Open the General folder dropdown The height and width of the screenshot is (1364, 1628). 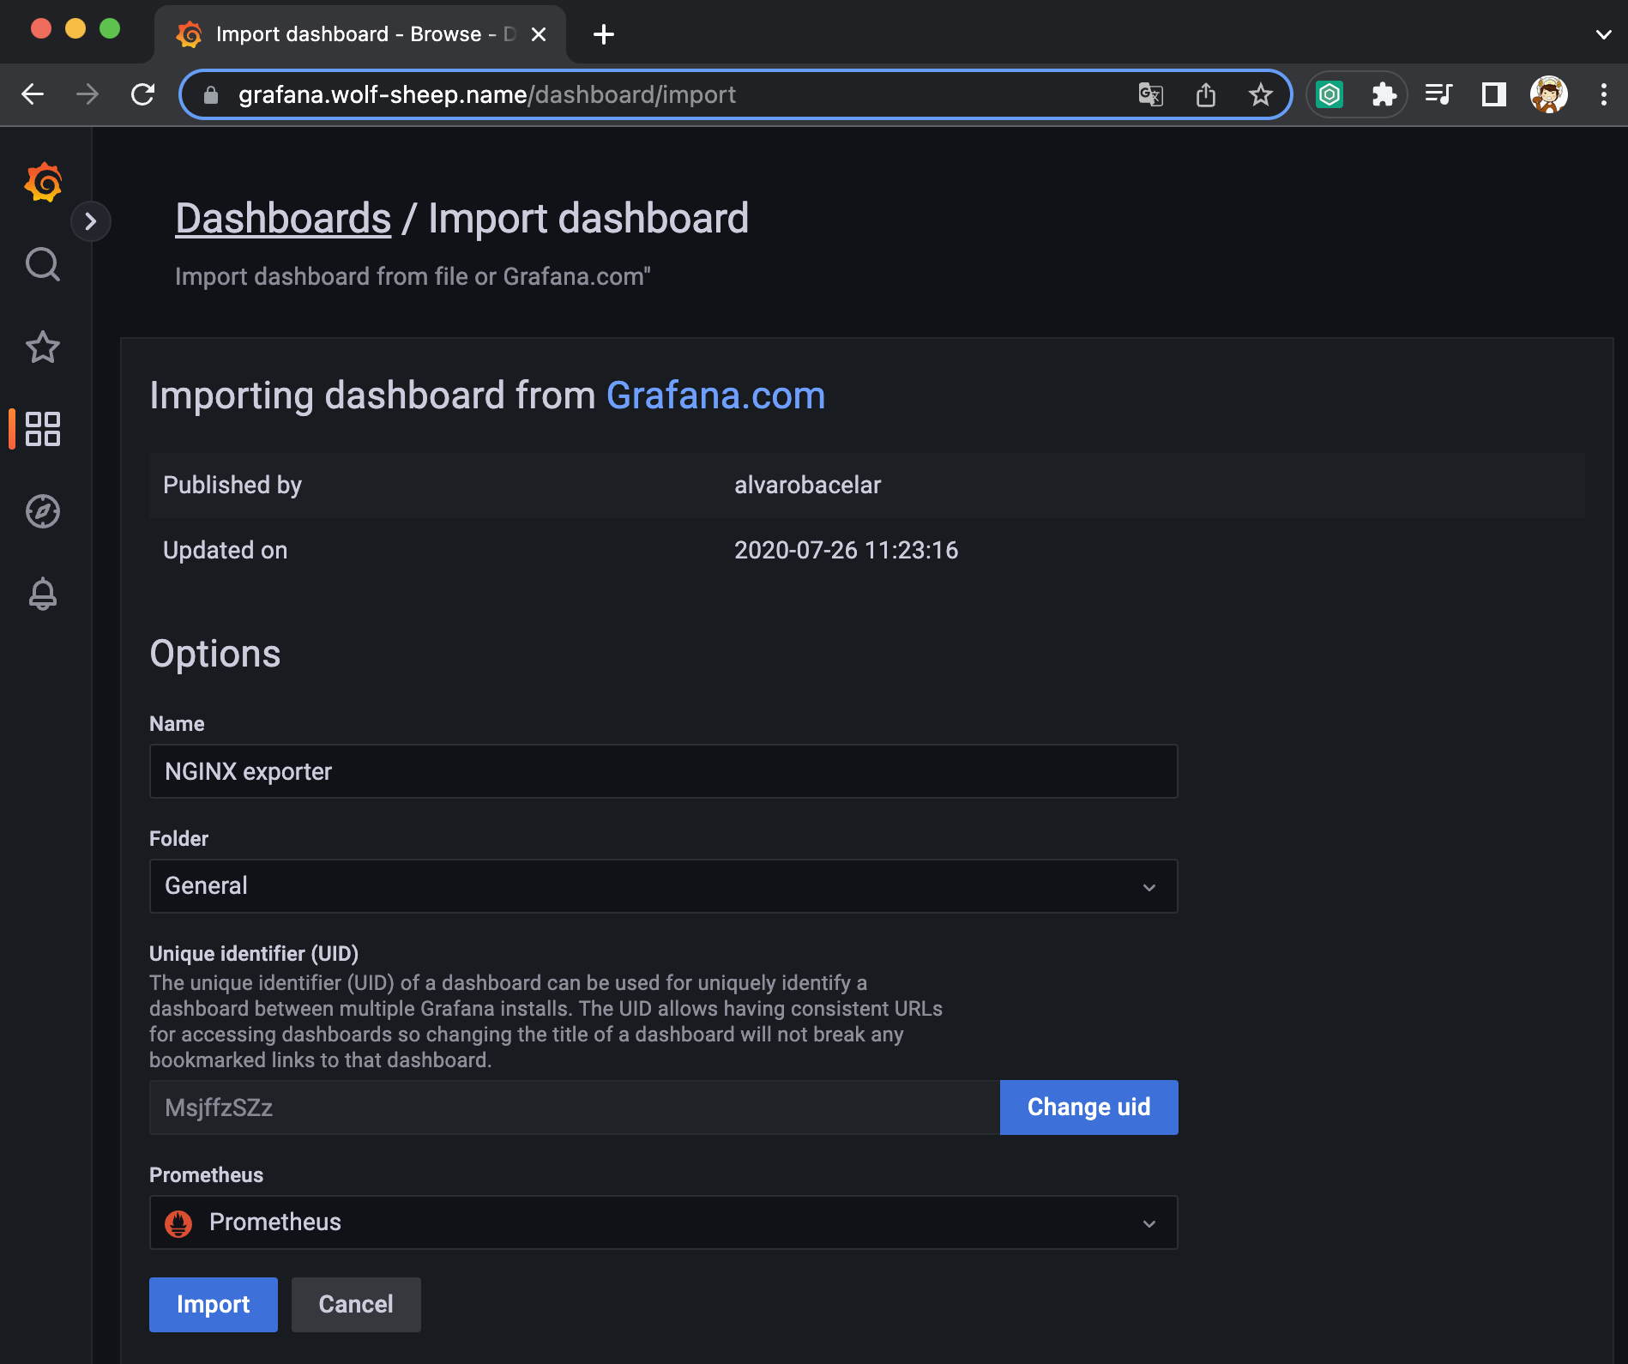pos(663,886)
